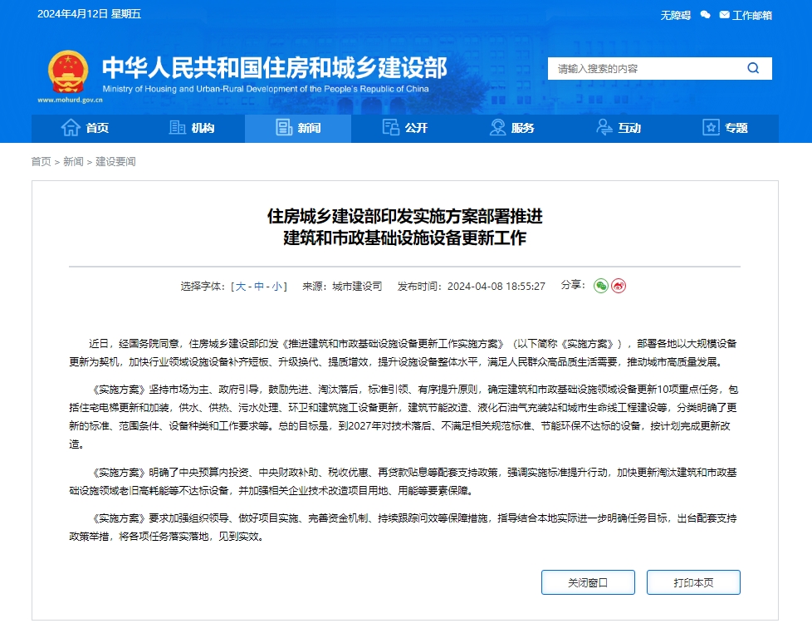Open the 首页 navigation tab
The image size is (812, 633).
coord(85,128)
